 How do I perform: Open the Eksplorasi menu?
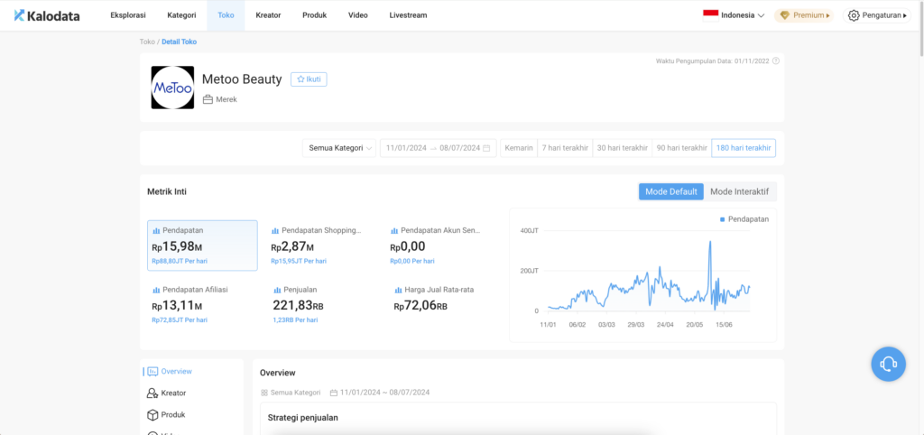tap(128, 15)
